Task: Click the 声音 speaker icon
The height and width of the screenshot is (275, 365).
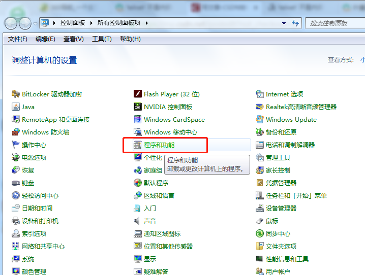Action: [x=137, y=221]
